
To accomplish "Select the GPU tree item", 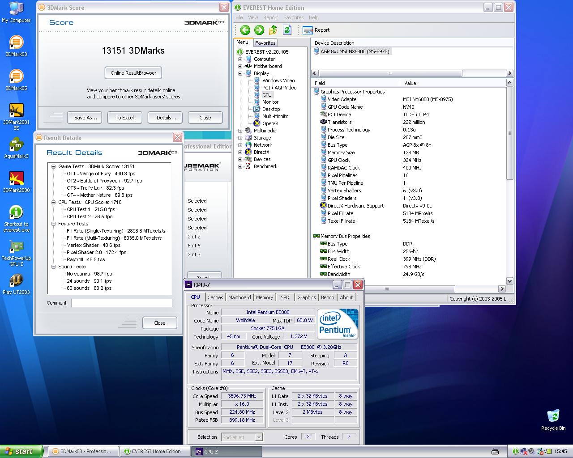I will (263, 95).
